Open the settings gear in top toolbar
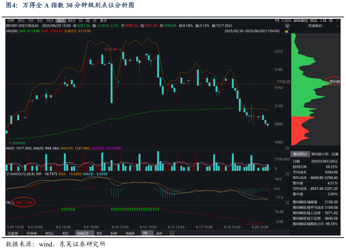346x249 pixels. click(x=331, y=20)
